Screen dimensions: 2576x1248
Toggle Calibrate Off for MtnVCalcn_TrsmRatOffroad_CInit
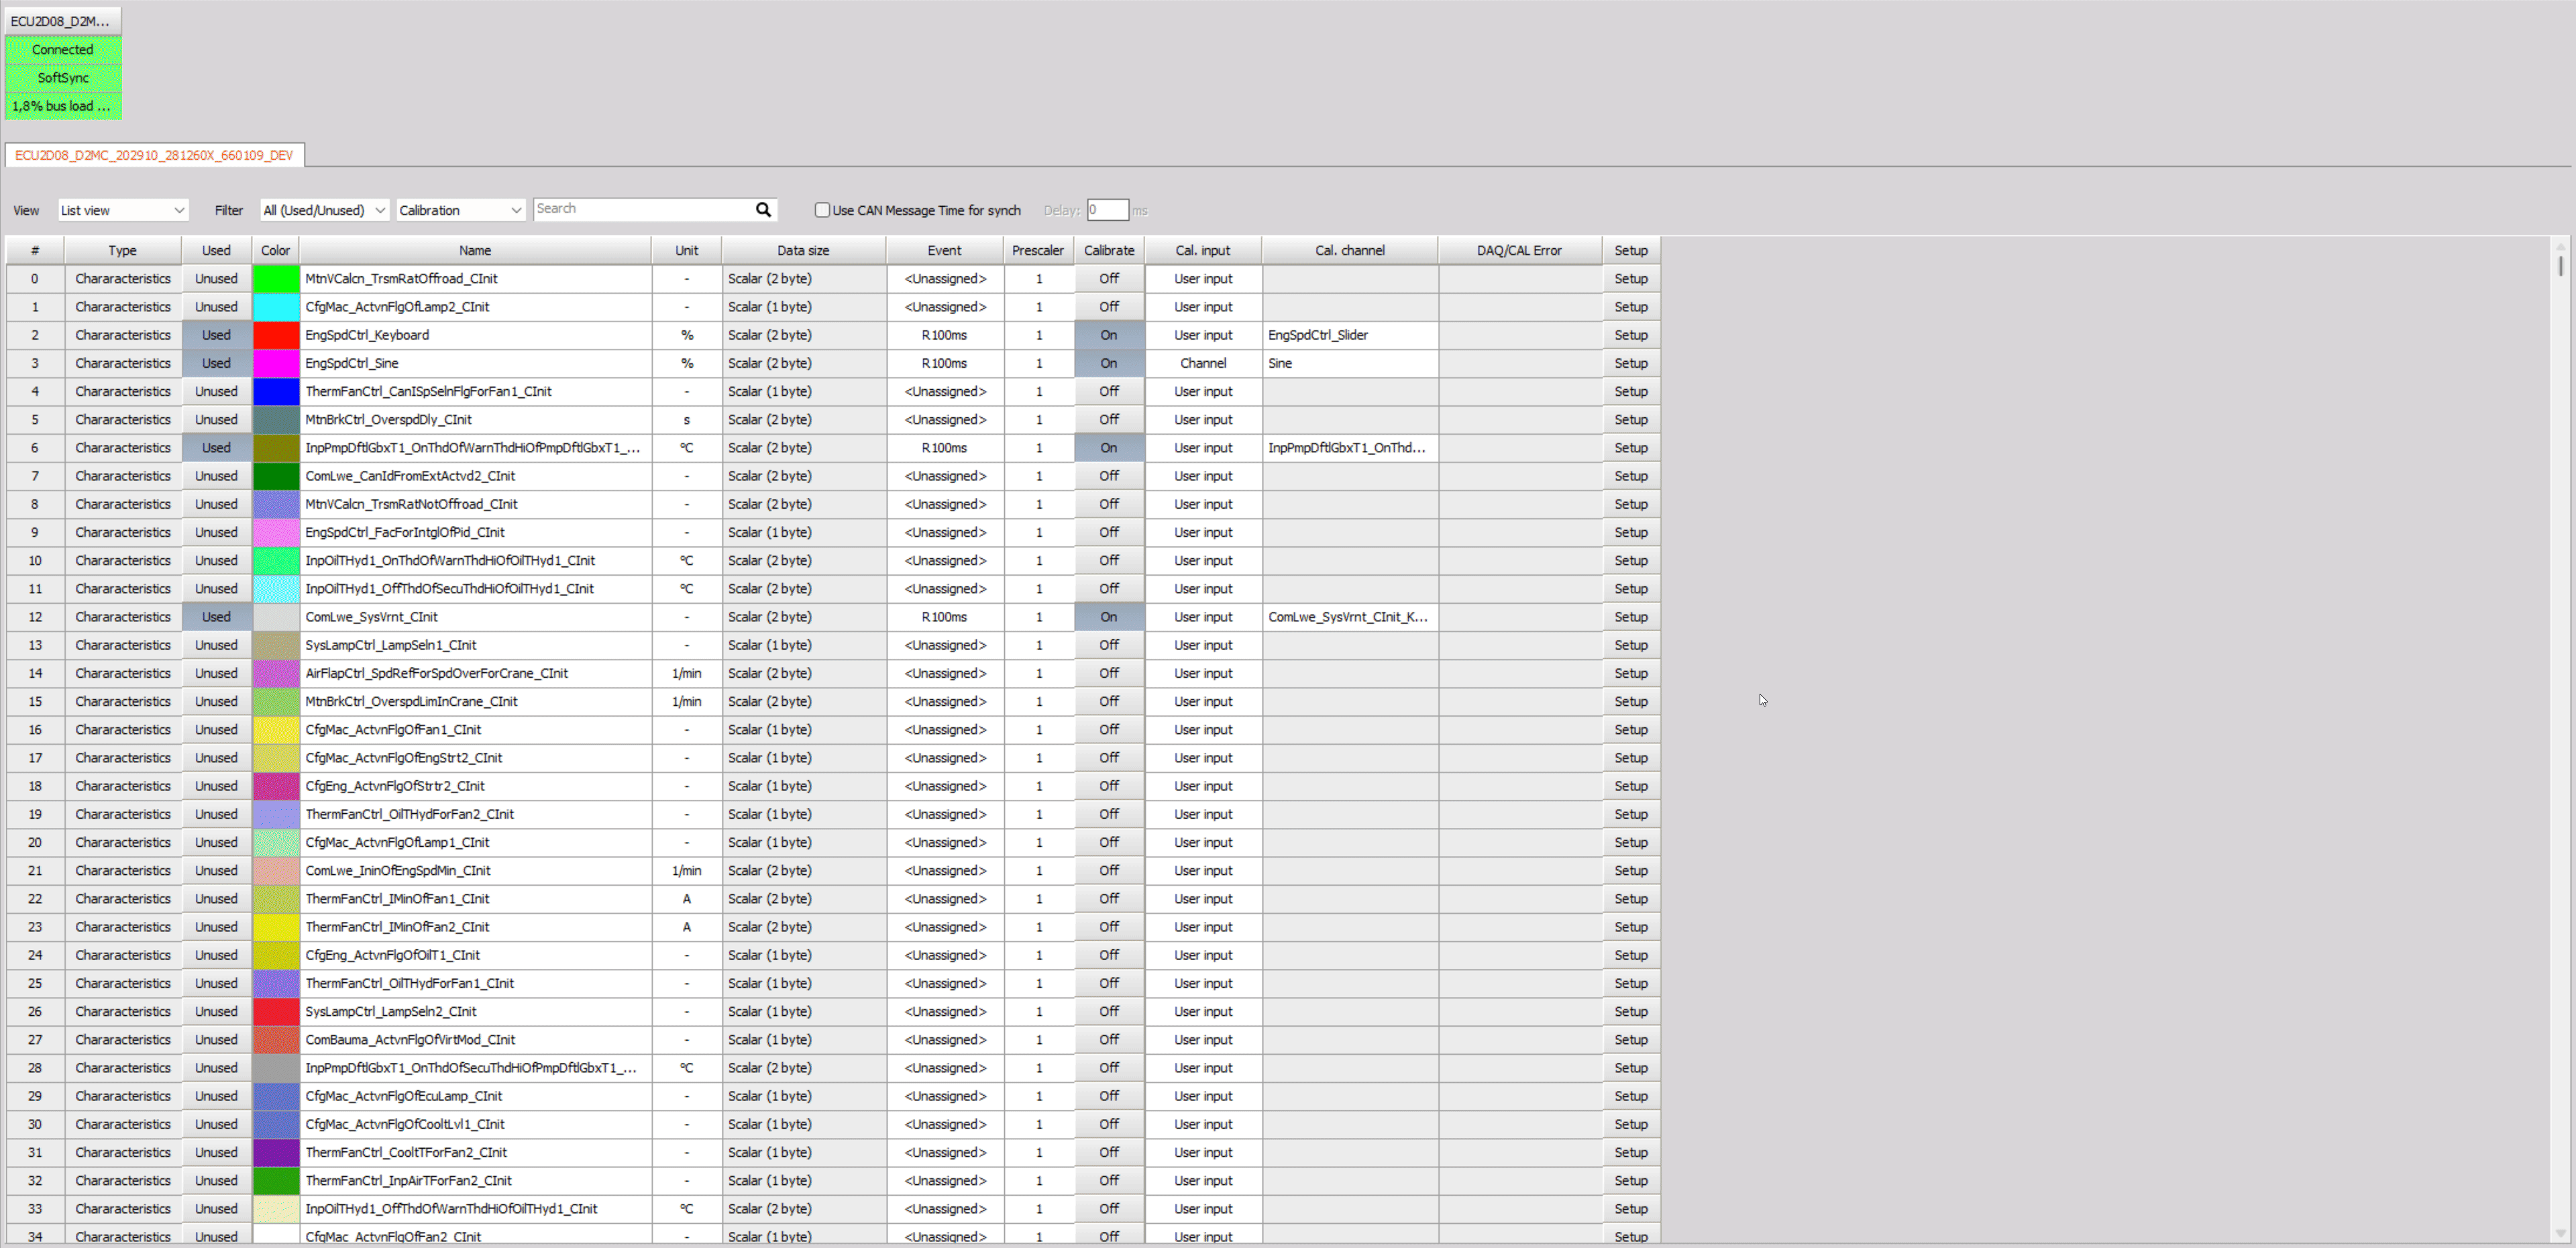pyautogui.click(x=1109, y=279)
